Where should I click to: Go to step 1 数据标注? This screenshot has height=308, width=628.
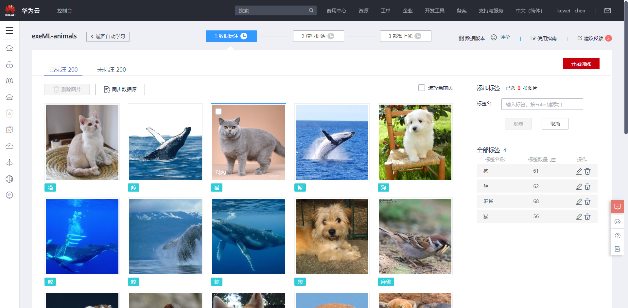coord(231,36)
